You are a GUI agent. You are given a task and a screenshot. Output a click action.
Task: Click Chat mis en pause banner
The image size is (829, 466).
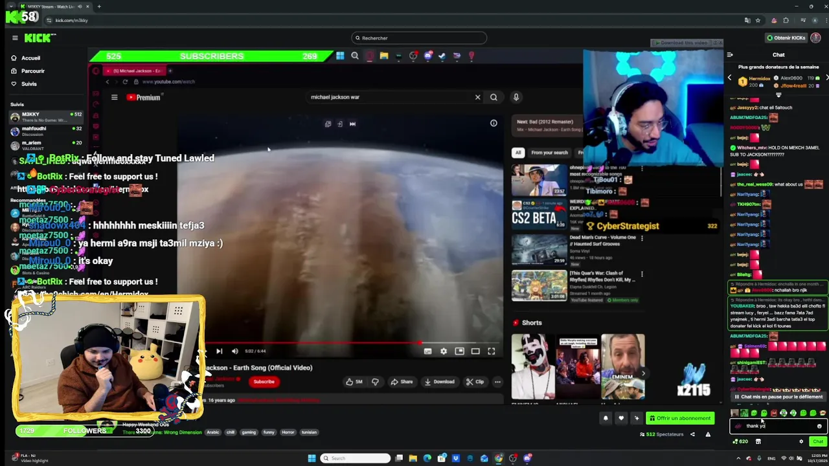coord(778,397)
